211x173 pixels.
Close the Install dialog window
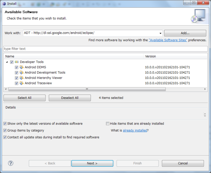[x=203, y=3]
